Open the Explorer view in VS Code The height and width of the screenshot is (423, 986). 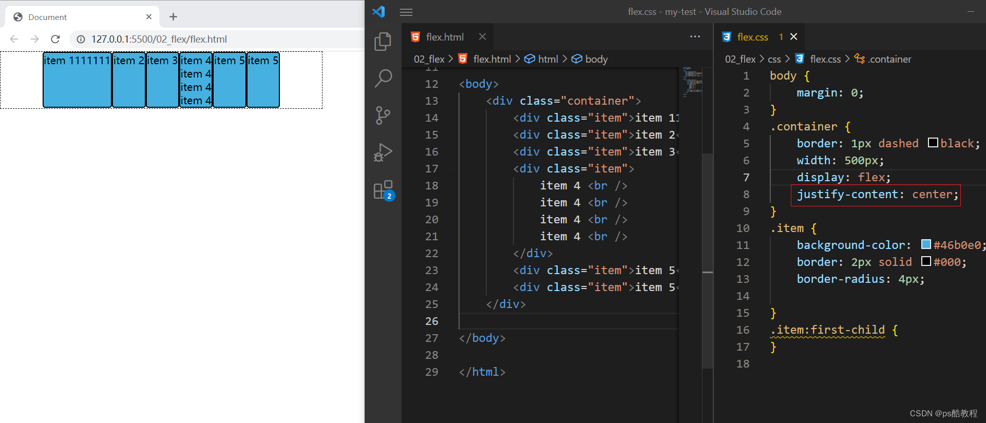coord(383,42)
